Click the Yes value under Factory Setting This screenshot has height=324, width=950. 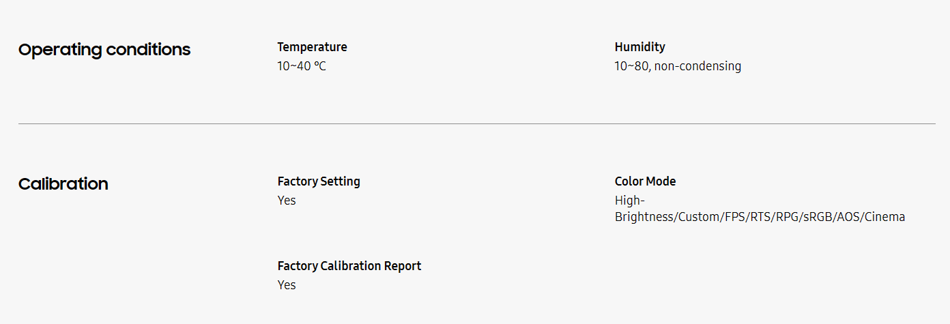(x=287, y=201)
